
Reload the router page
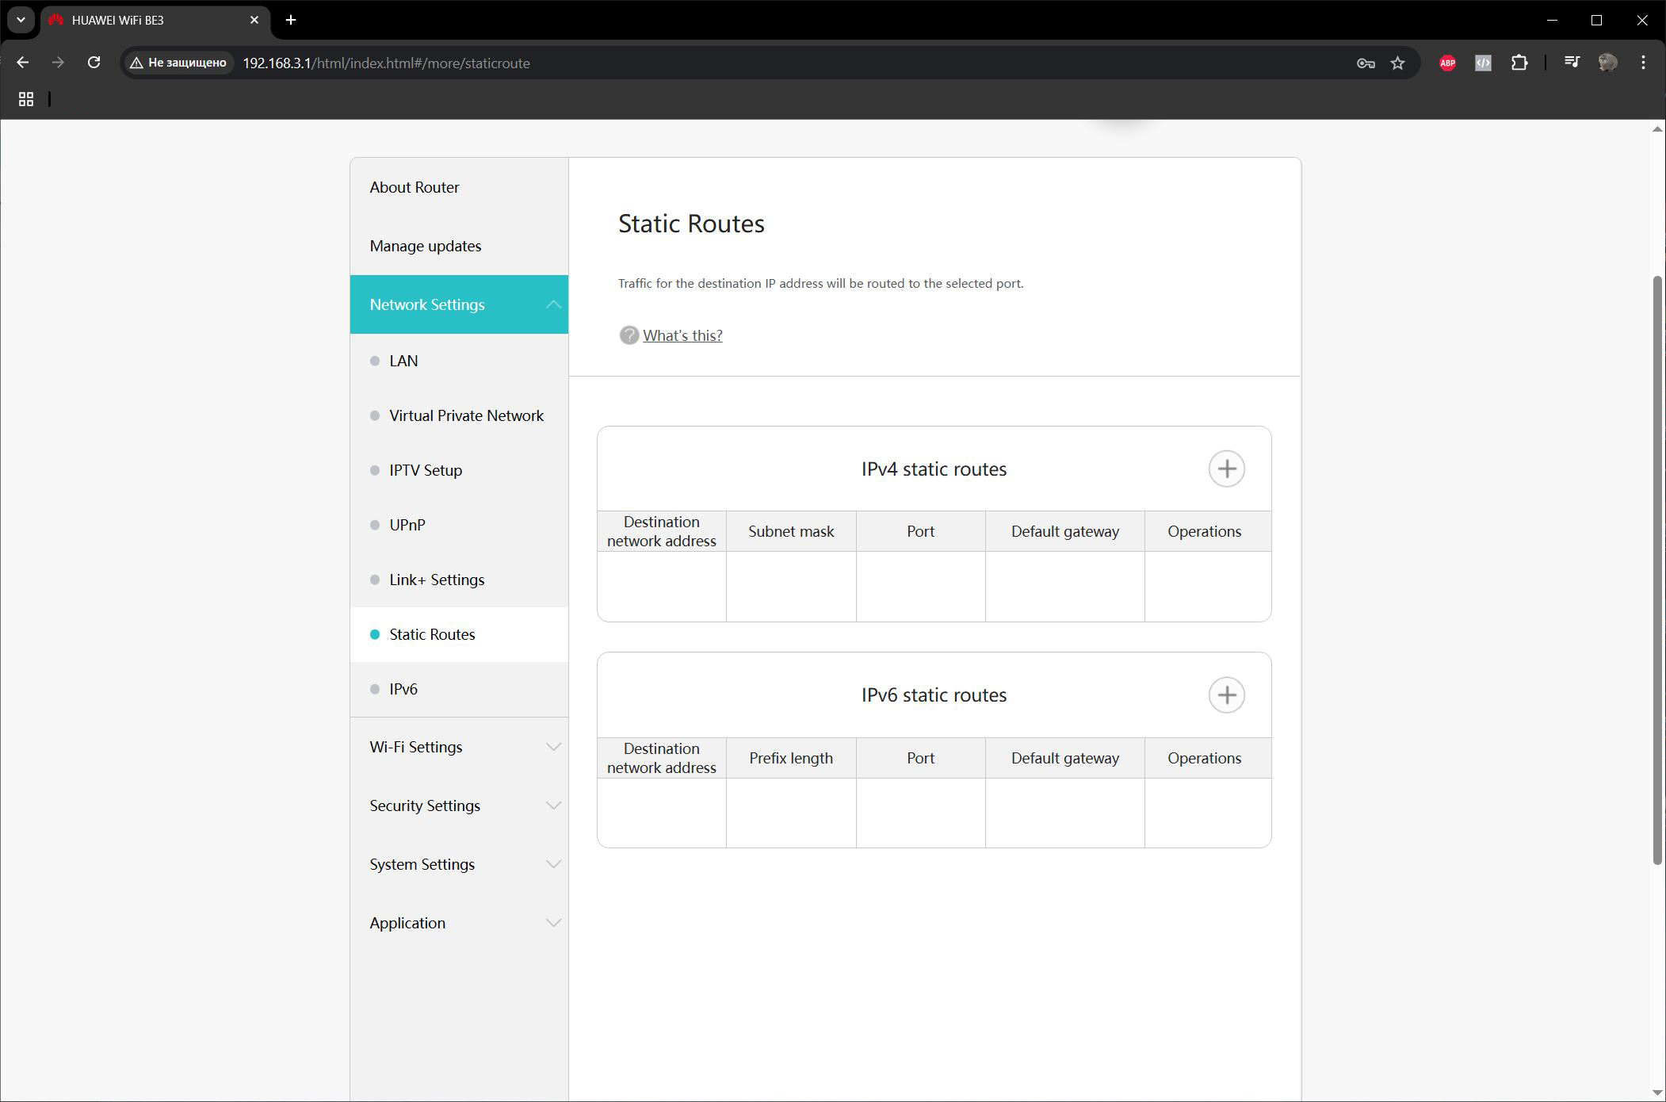(94, 63)
